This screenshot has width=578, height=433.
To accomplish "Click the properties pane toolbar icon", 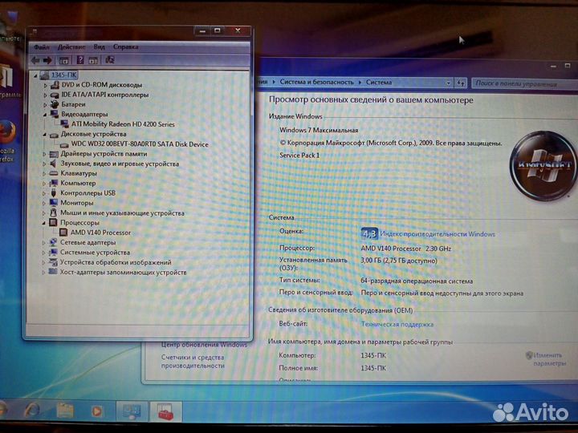I will 93,60.
